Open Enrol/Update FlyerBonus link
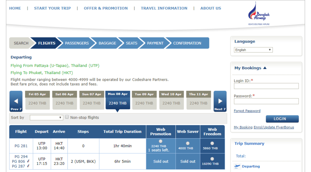The width and height of the screenshot is (311, 172). coord(273,127)
